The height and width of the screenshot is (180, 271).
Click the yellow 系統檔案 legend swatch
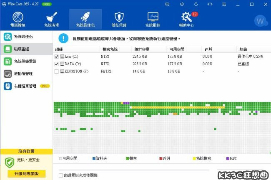(194, 158)
